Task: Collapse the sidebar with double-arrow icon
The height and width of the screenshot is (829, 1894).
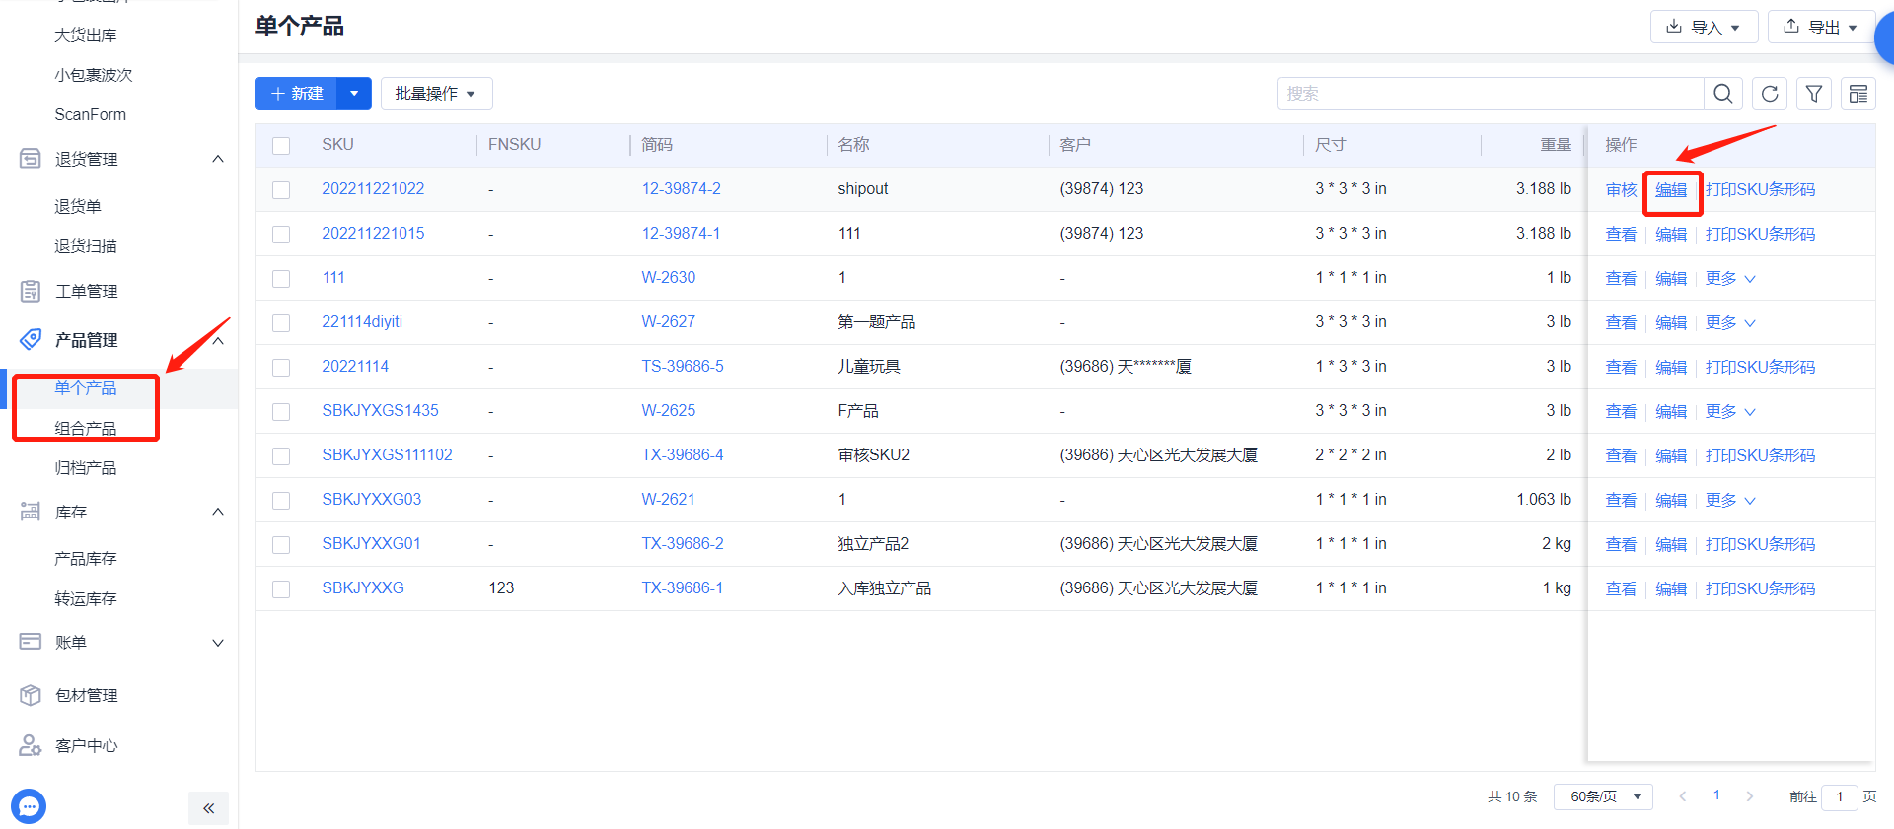Action: click(x=208, y=808)
